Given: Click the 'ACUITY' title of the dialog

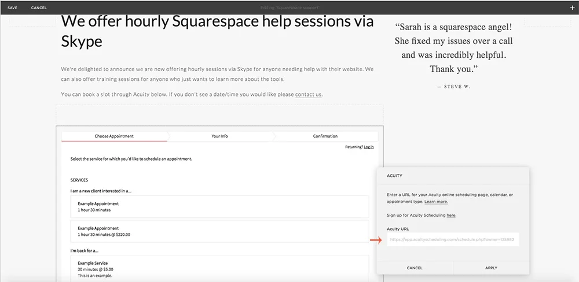Looking at the screenshot, I should [394, 176].
